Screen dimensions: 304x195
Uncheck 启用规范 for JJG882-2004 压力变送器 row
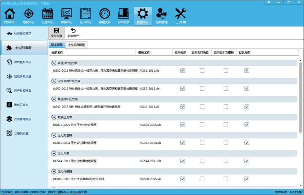click(x=182, y=143)
